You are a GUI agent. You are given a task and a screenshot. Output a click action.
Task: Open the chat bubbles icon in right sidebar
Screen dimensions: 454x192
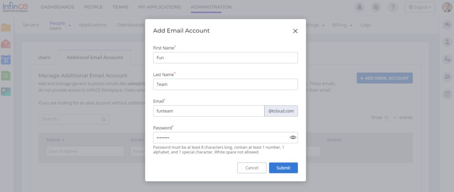[x=447, y=25]
